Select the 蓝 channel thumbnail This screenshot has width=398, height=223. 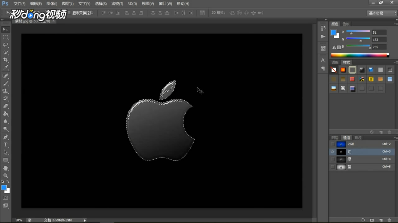point(341,167)
